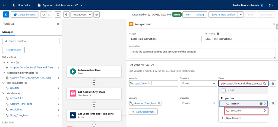Image resolution: width=278 pixels, height=127 pixels.
Task: Click the Debug button
Action: 200,14
